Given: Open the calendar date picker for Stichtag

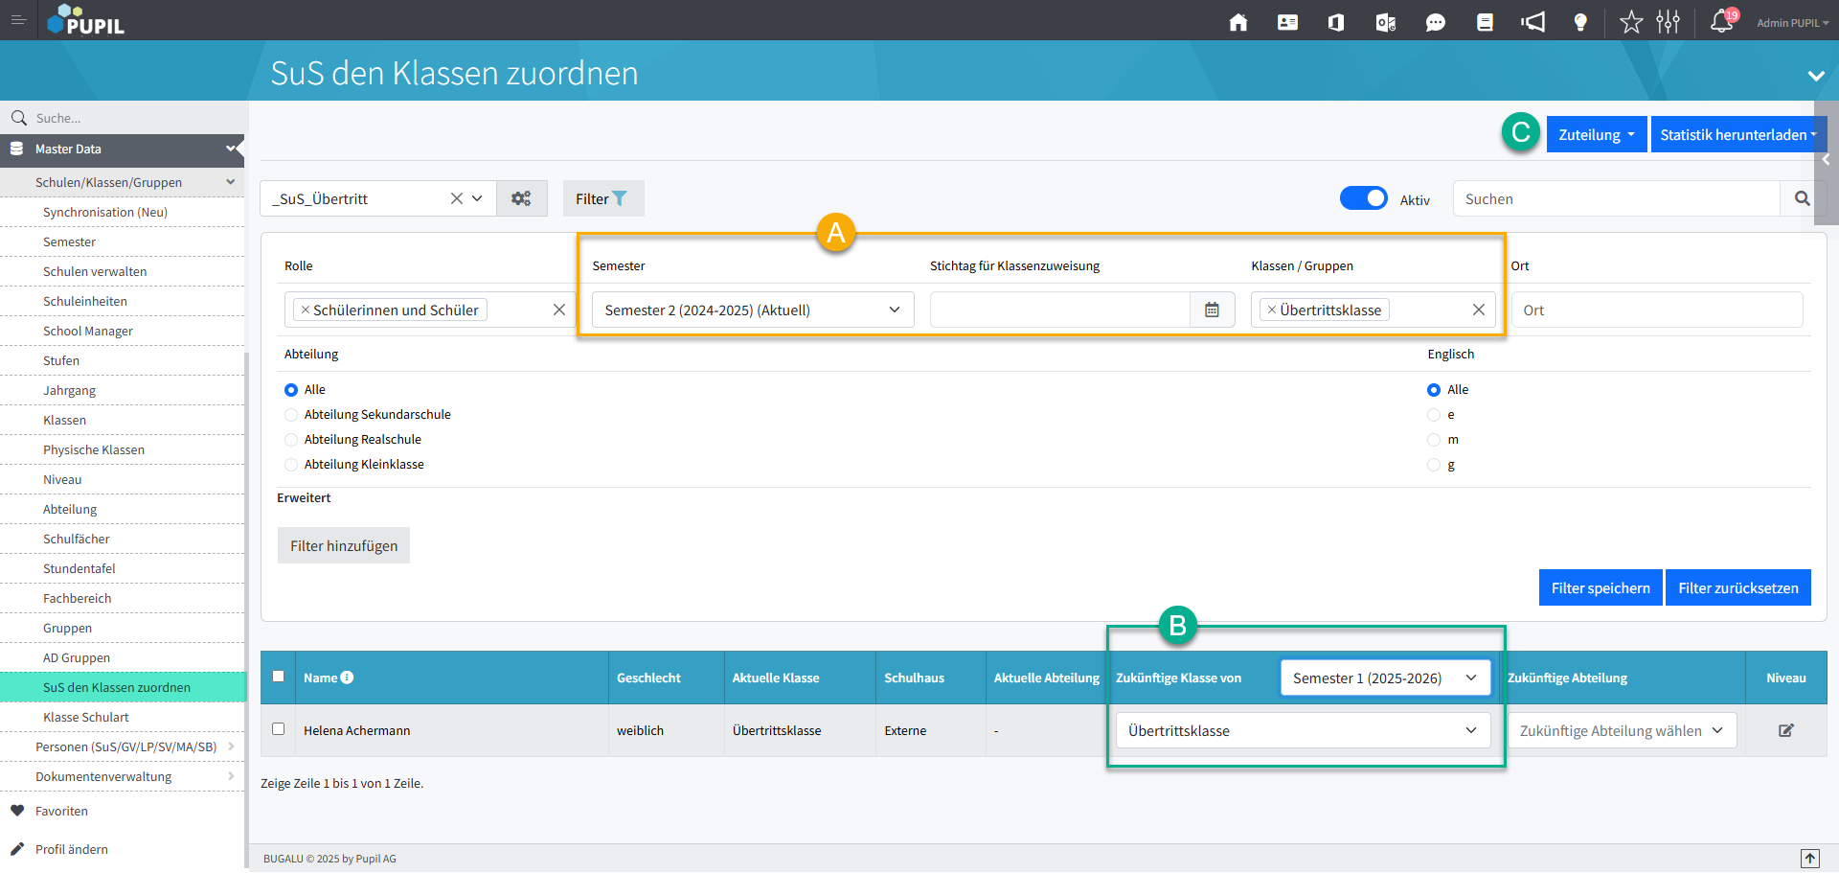Looking at the screenshot, I should pos(1212,310).
